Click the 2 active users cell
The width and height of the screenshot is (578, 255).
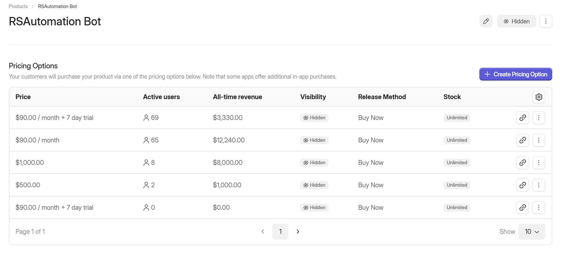coord(149,185)
